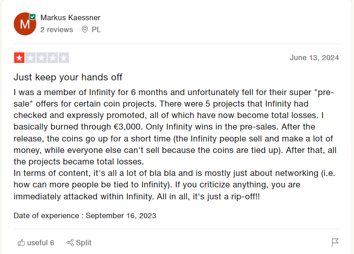Click the verified checkmark badge on the avatar
The height and width of the screenshot is (254, 354).
(x=33, y=17)
